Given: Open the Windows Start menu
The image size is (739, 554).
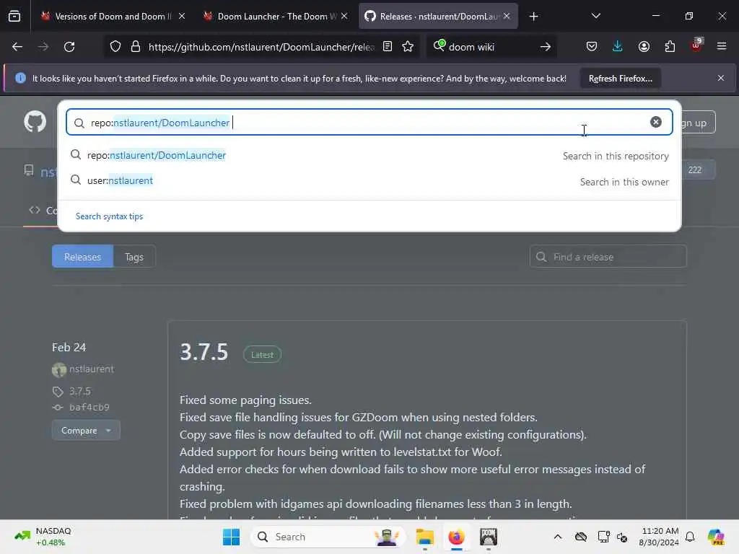Looking at the screenshot, I should point(232,537).
